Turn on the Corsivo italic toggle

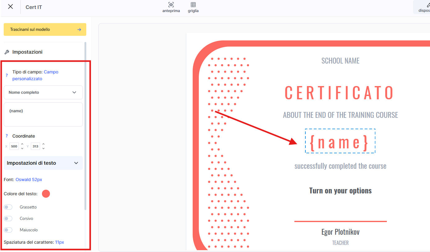(x=8, y=219)
